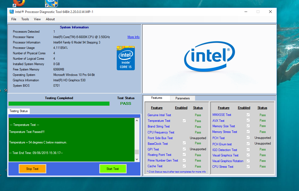This screenshot has height=191, width=299.
Task: Click the green PASS test status text
Action: [126, 103]
